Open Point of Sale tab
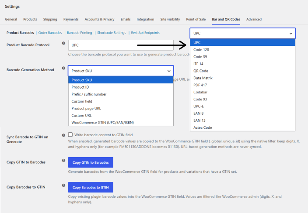Viewport: 308px width, 213px height. point(196,19)
